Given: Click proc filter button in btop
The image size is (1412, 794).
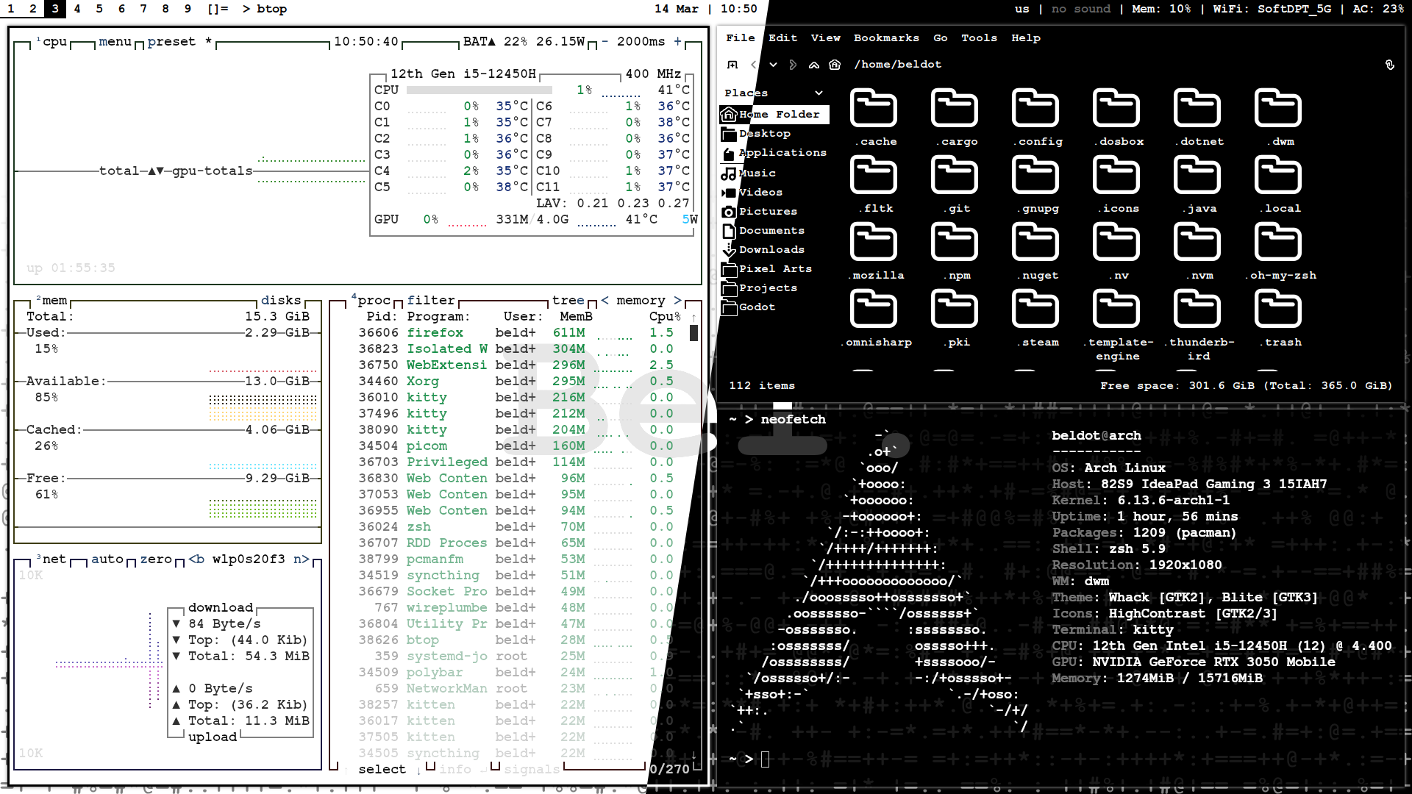Looking at the screenshot, I should (431, 300).
